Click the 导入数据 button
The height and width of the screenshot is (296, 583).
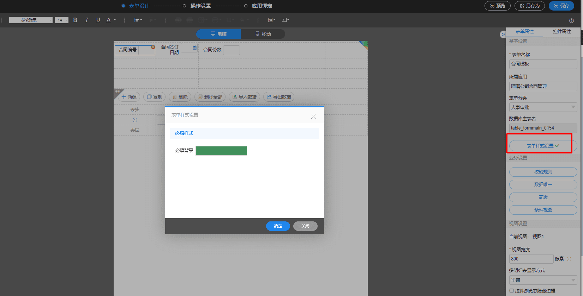(245, 97)
